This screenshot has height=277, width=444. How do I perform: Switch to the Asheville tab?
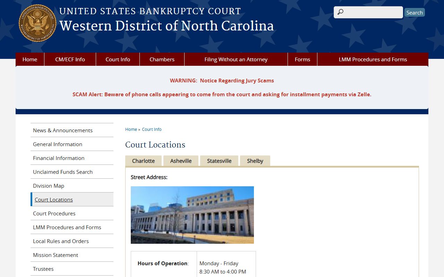click(181, 161)
